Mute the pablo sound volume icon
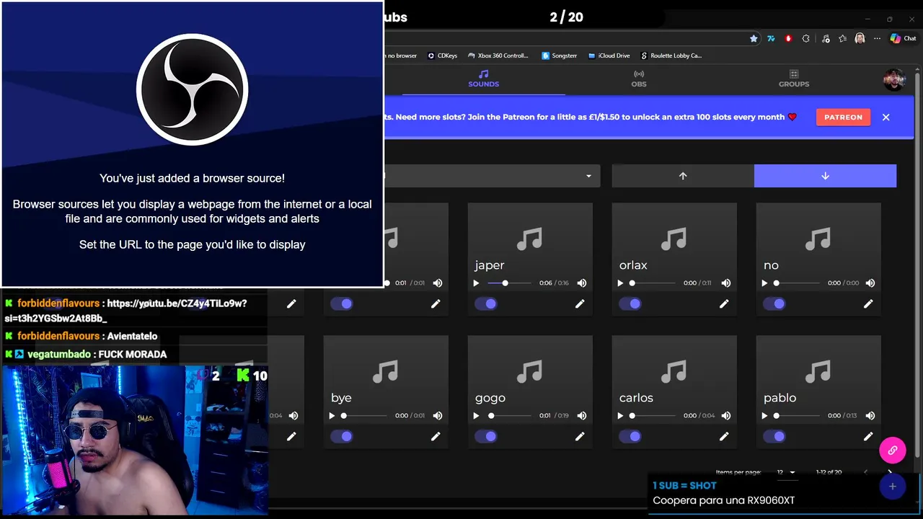Viewport: 923px width, 519px height. [x=870, y=416]
